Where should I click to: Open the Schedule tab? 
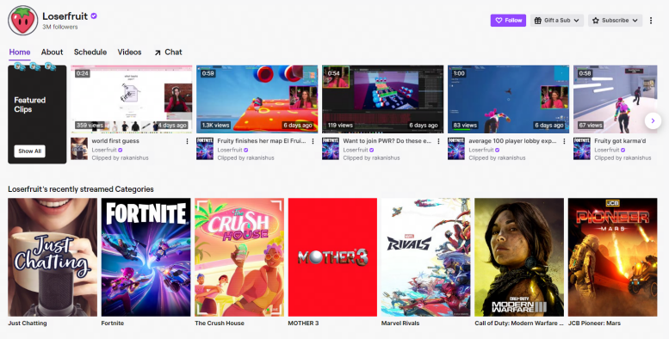pos(90,52)
